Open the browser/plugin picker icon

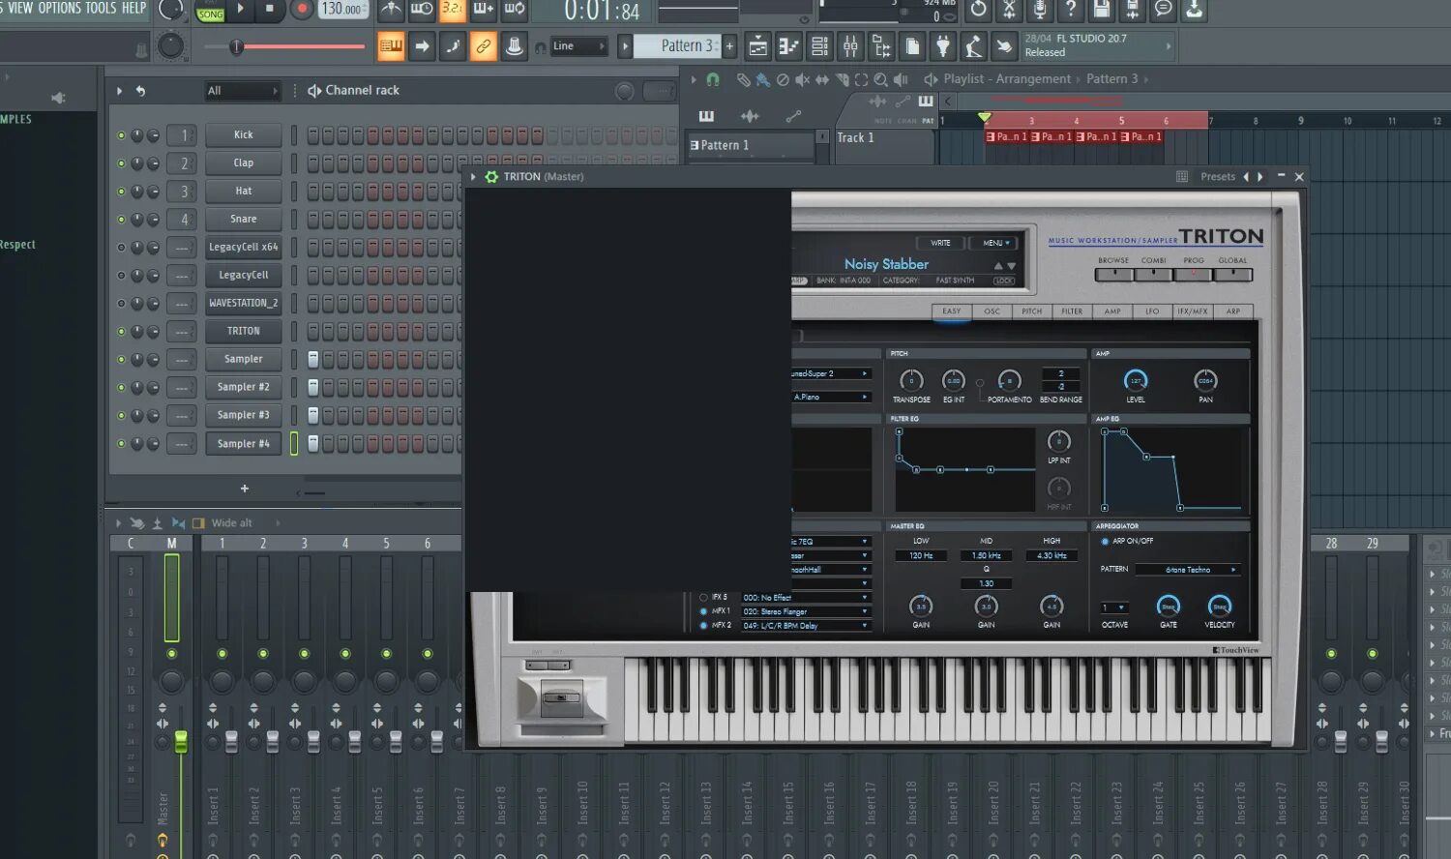coord(881,45)
